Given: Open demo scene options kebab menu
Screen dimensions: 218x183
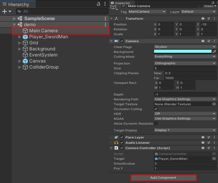Looking at the screenshot, I should click(105, 25).
